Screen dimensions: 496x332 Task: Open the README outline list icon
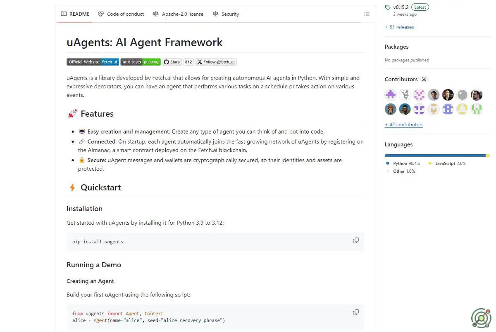[x=367, y=14]
